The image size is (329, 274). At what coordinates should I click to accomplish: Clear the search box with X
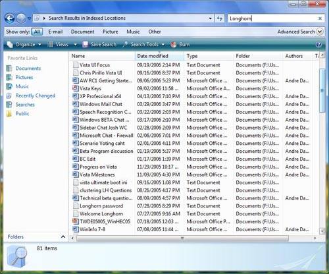click(x=320, y=18)
